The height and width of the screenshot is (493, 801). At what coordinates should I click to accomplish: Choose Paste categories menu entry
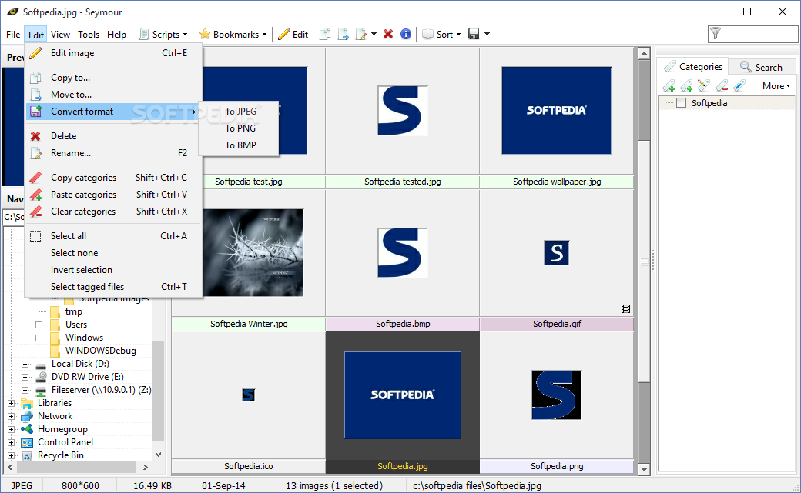click(x=113, y=195)
